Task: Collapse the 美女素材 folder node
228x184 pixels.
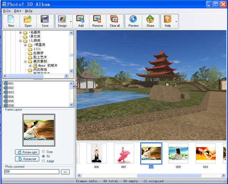Action: tap(25, 61)
